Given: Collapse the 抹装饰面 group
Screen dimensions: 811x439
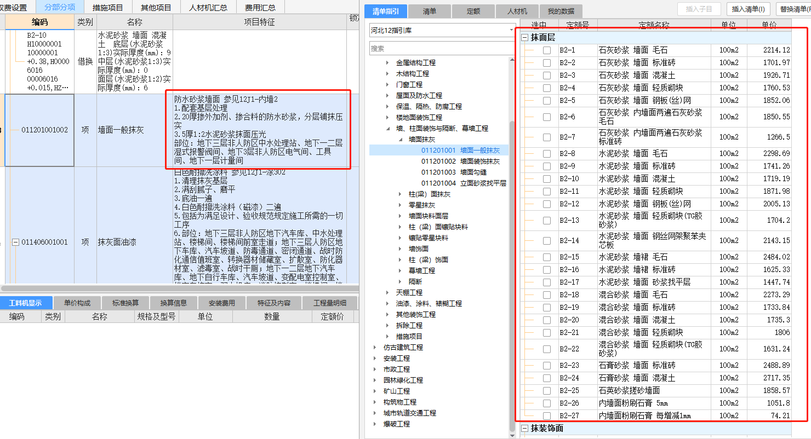Looking at the screenshot, I should 525,429.
